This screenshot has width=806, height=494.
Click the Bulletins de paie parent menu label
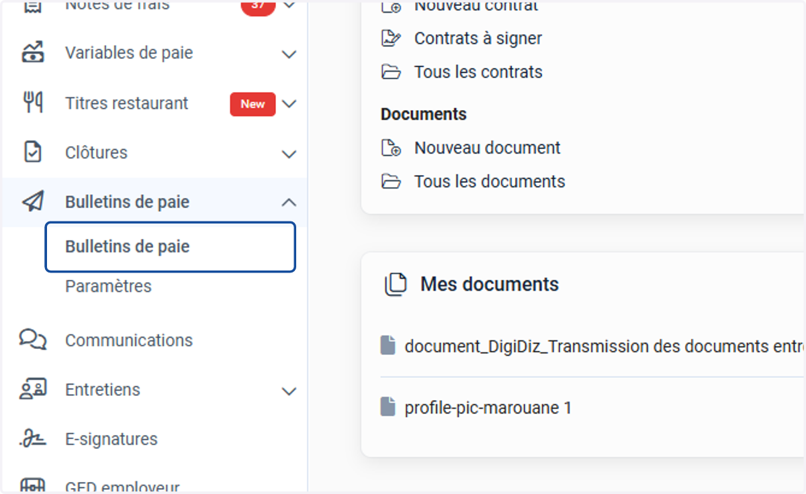pos(127,202)
